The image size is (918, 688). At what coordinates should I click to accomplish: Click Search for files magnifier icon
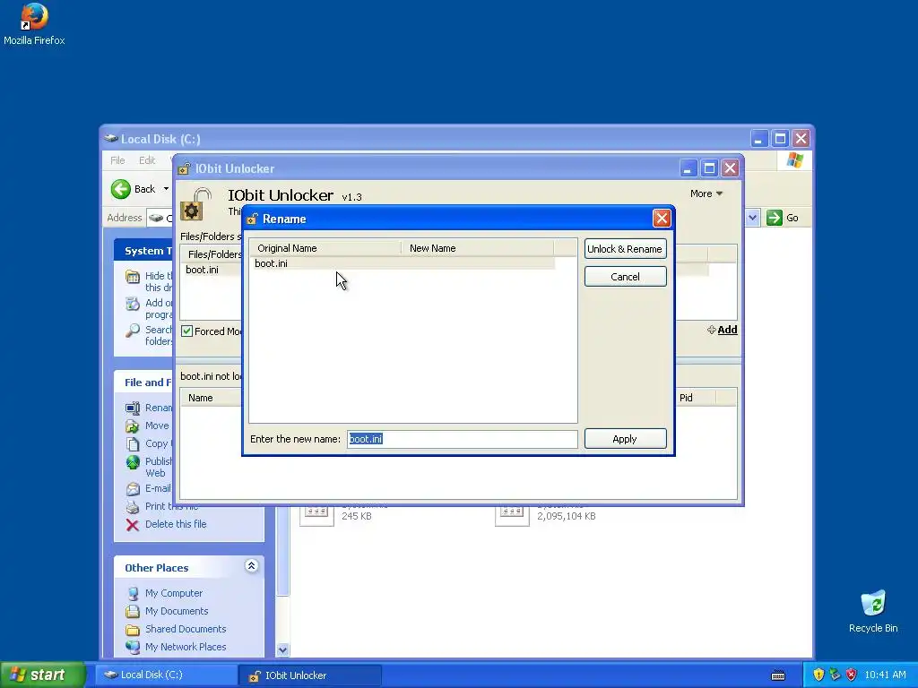(133, 331)
